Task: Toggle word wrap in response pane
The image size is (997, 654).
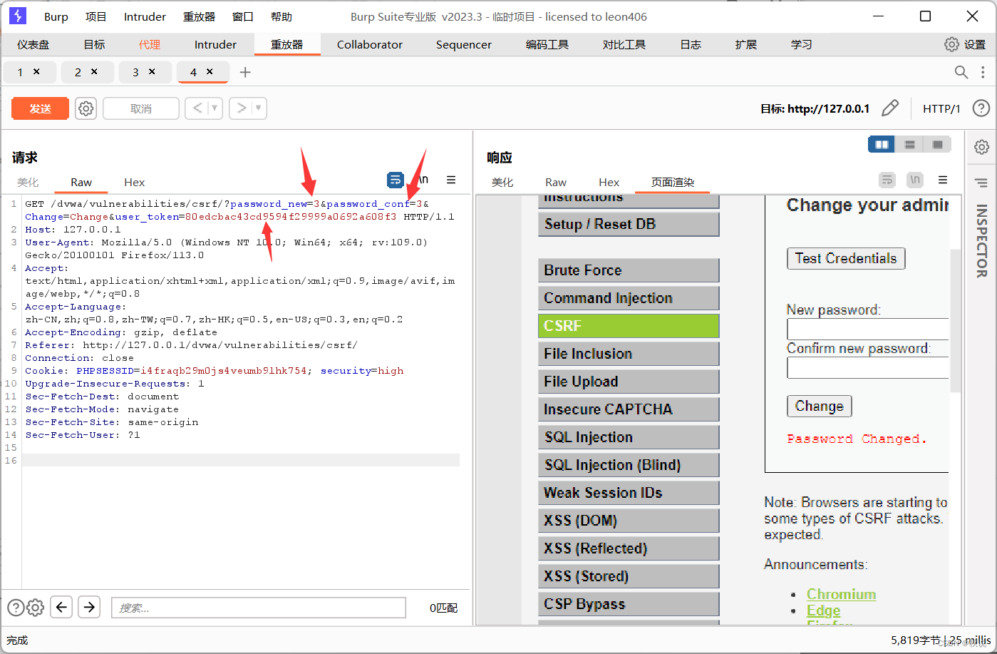Action: pos(887,180)
